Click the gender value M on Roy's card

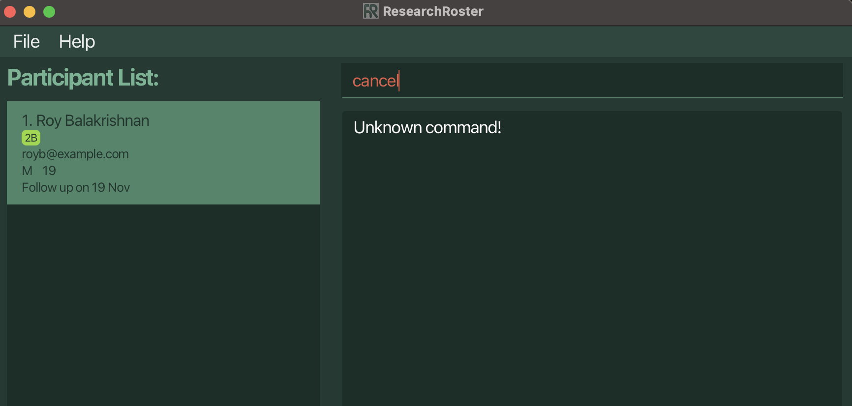27,171
